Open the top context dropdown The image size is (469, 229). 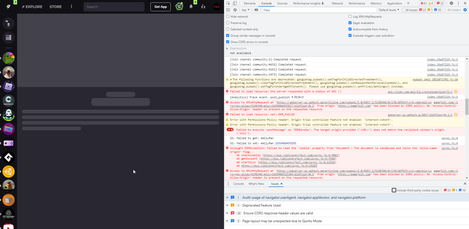coord(246,10)
